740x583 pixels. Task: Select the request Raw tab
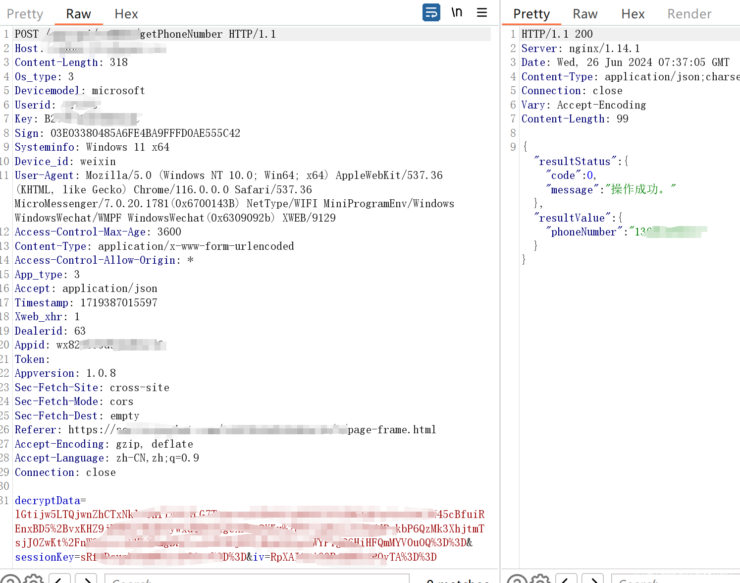pos(78,14)
